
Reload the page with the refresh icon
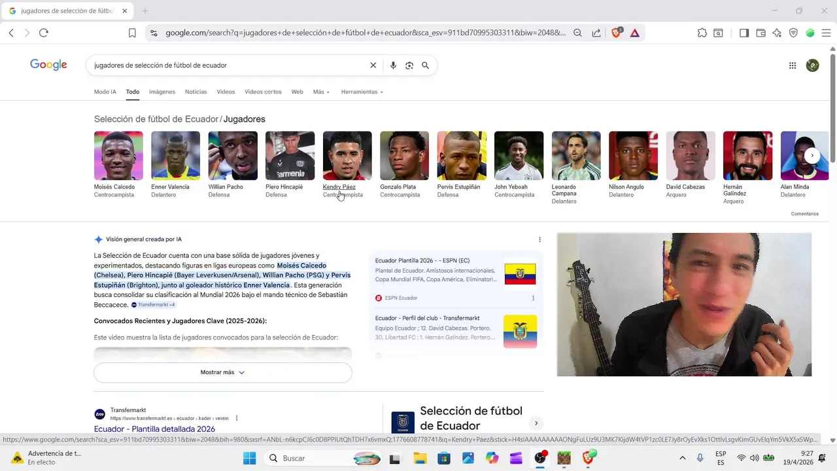[44, 33]
